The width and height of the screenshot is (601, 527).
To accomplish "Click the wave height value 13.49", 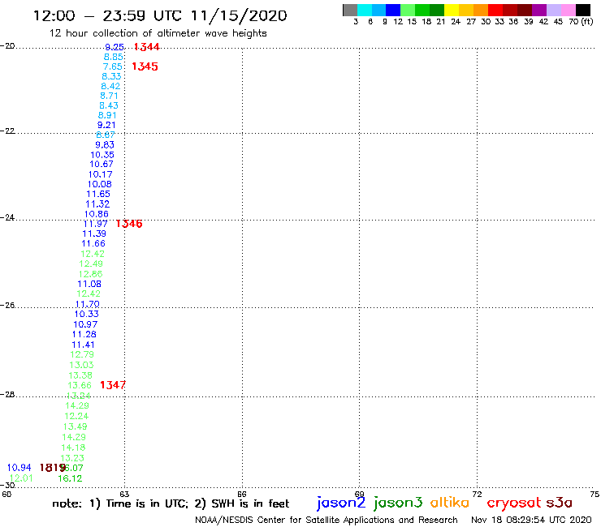I will 76,426.
